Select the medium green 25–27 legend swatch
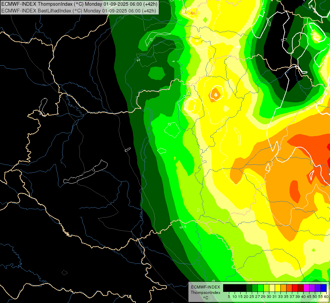The image size is (330, 303). pyautogui.click(x=255, y=288)
